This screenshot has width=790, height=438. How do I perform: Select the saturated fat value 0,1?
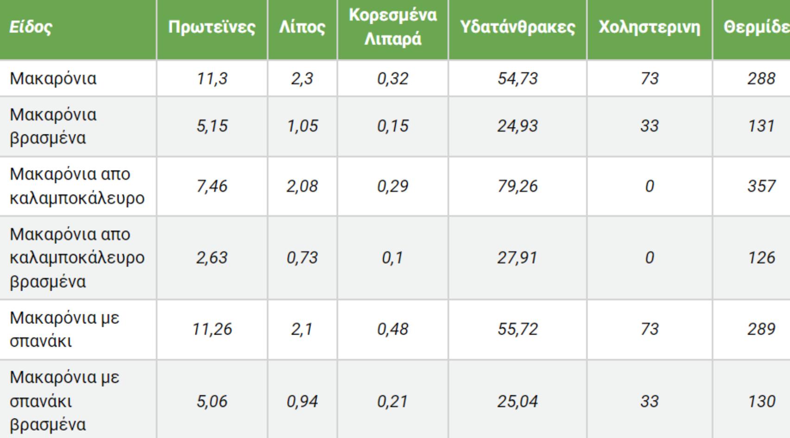[x=392, y=258]
